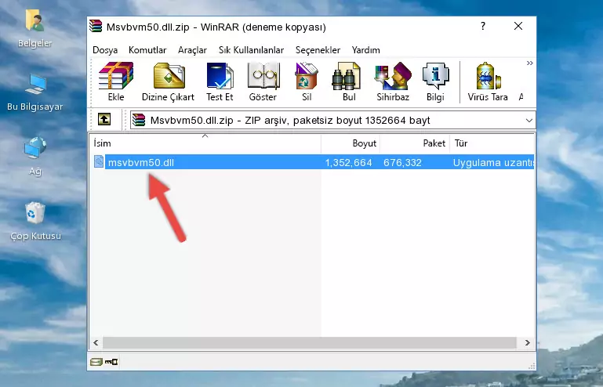Select the Ağ network desktop icon
This screenshot has height=387, width=603.
(35, 156)
